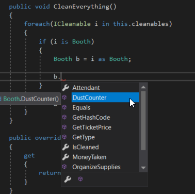Click the cube icon beside OrganizeSupplies

coord(64,167)
